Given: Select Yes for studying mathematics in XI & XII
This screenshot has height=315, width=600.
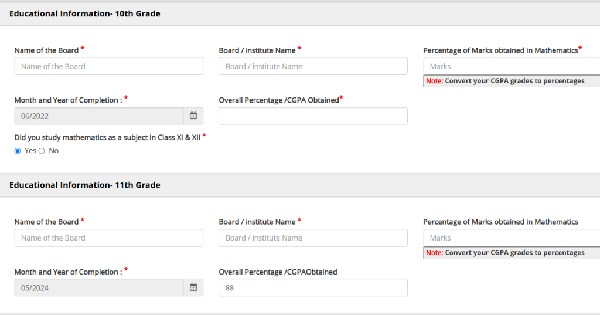Looking at the screenshot, I should pos(18,151).
